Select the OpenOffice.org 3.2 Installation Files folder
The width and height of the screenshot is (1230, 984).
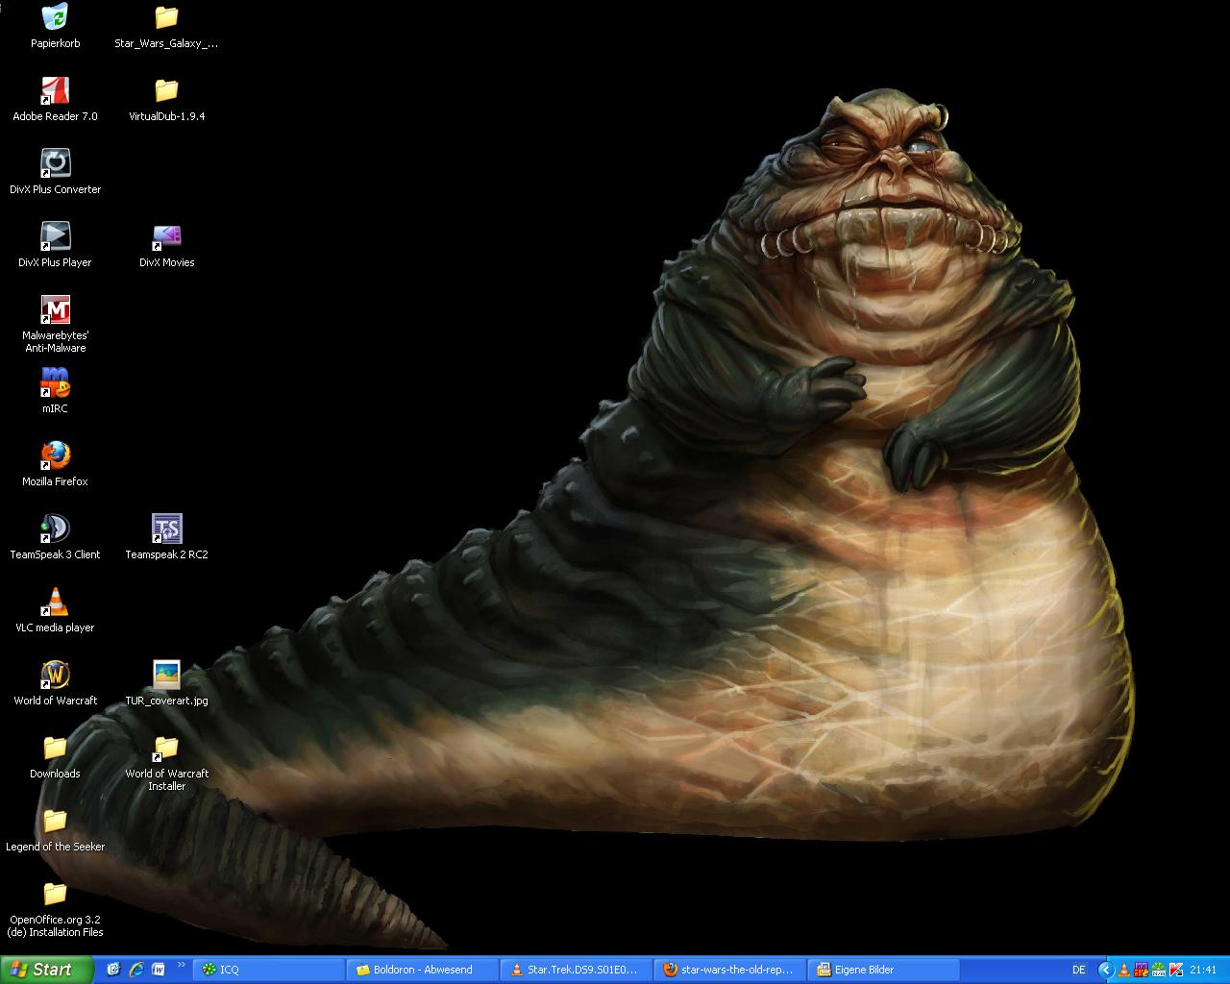click(55, 909)
